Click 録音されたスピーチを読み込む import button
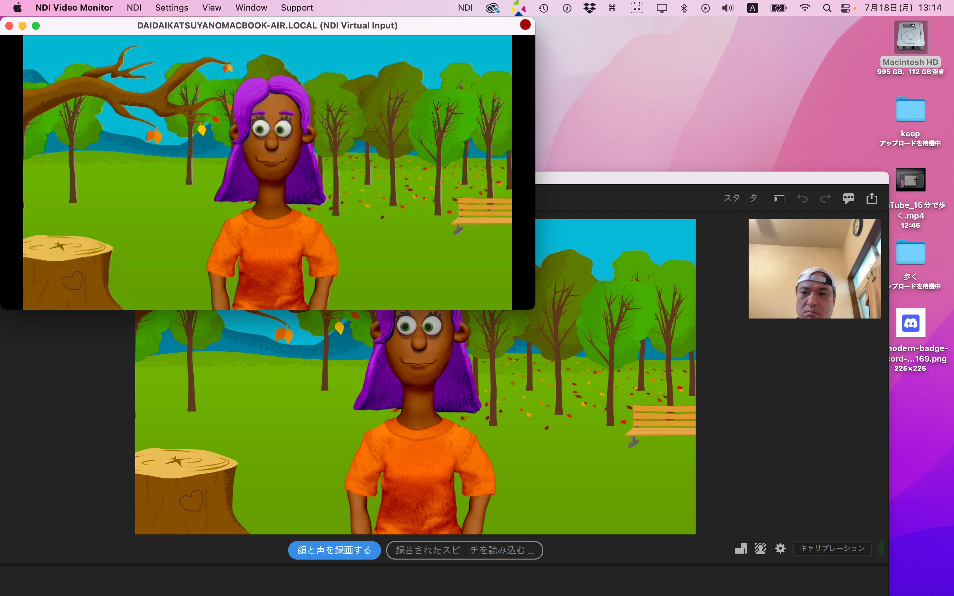This screenshot has height=596, width=954. click(464, 550)
